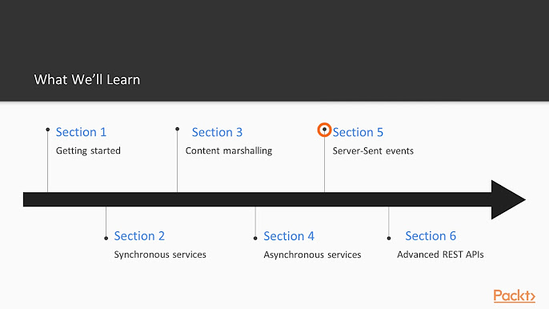The height and width of the screenshot is (309, 549).
Task: Click the Advanced REST APIs label
Action: point(440,255)
